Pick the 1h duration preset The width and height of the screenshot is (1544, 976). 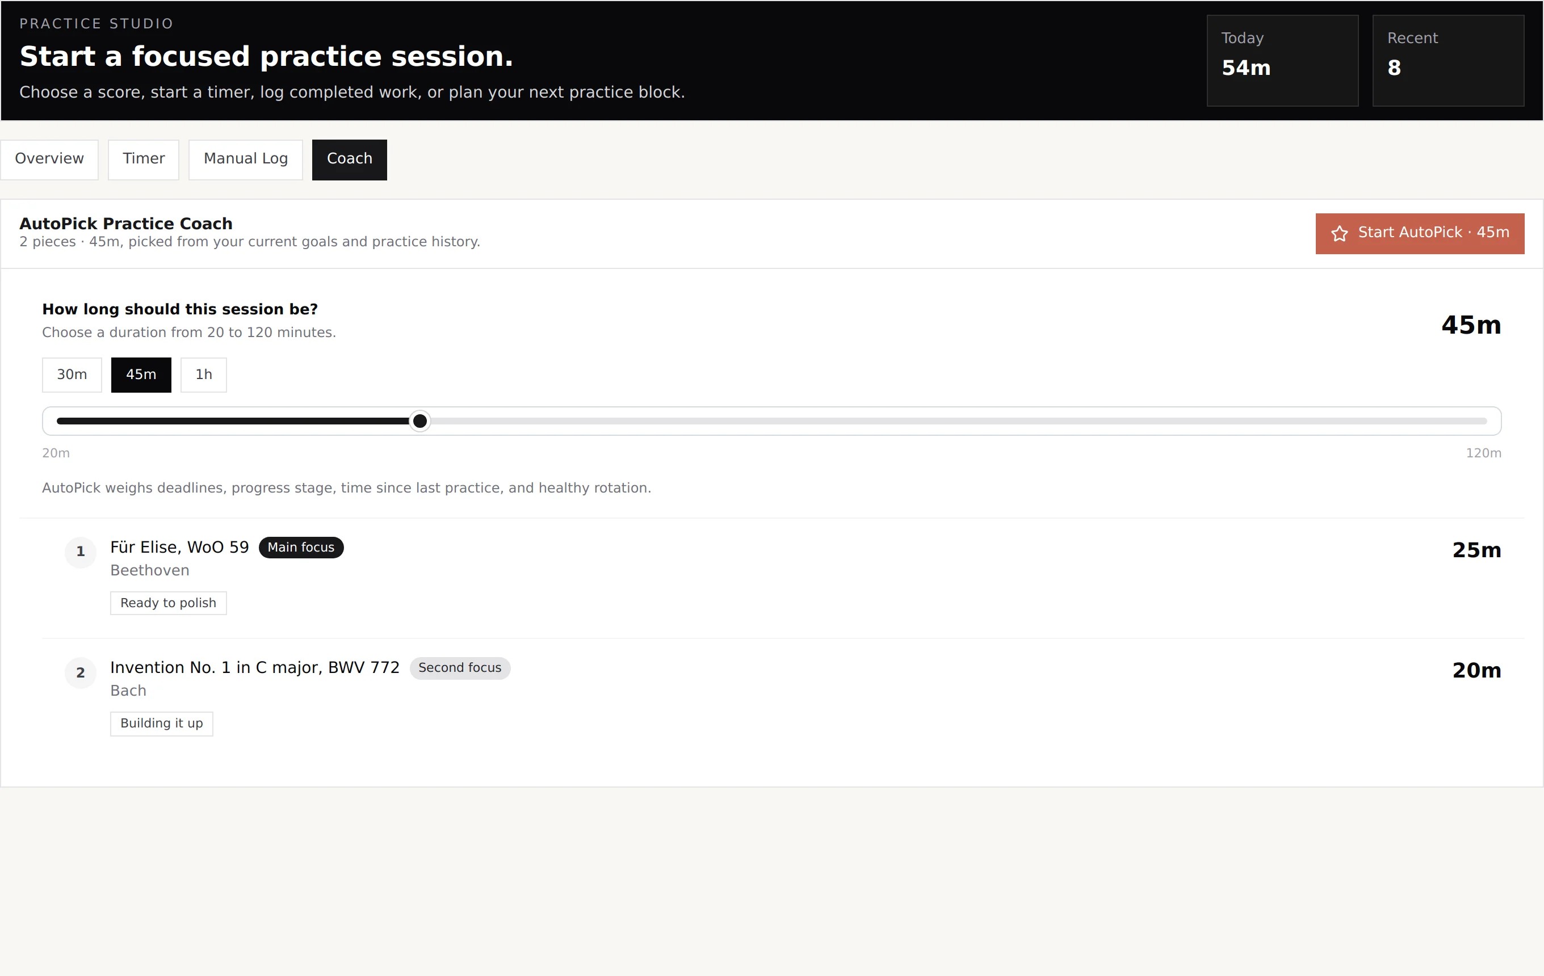click(203, 375)
